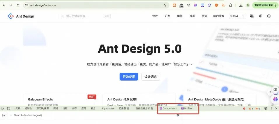This screenshot has width=279, height=124.
Task: Click the floating purple brain button
Action: coord(275,99)
